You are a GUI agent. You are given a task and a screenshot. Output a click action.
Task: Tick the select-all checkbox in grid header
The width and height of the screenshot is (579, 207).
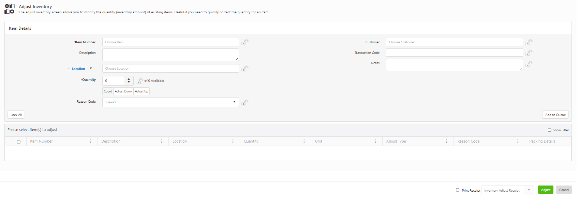(x=19, y=142)
